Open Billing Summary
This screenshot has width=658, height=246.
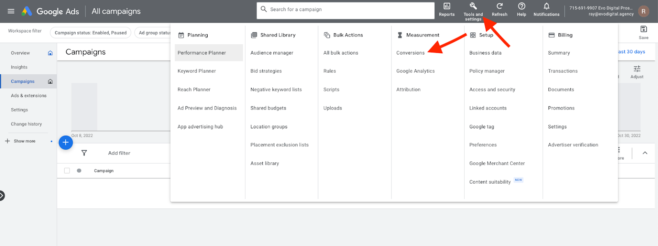click(x=559, y=53)
